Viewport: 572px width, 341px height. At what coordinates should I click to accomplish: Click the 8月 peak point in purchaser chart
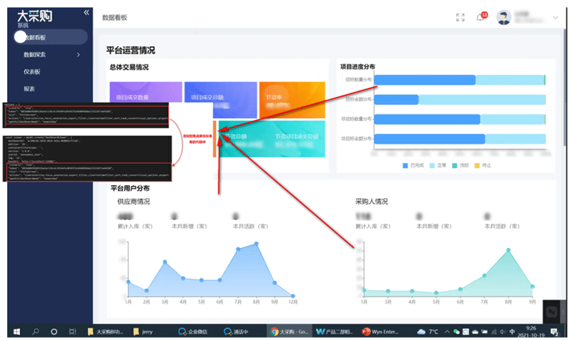tap(508, 250)
